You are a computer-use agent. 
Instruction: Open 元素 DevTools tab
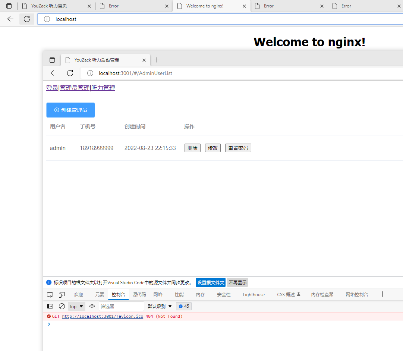(100, 295)
